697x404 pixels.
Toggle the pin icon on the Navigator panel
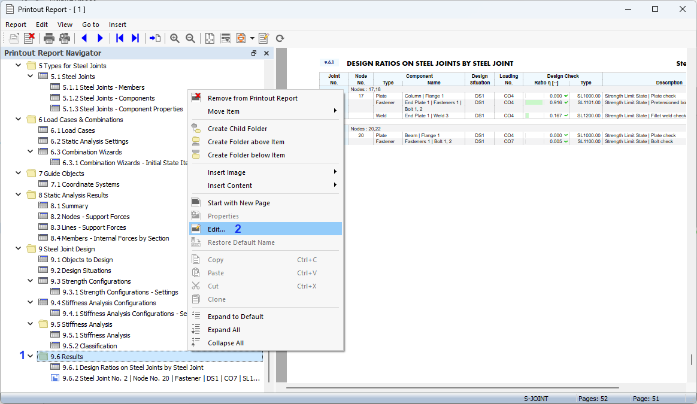254,53
